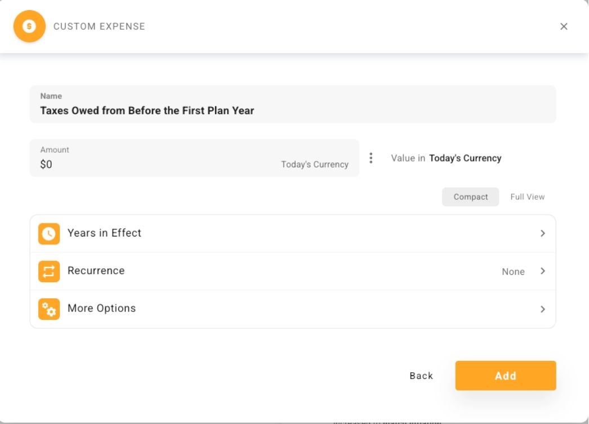Click the orange dollar Custom Expense icon
Screen dimensions: 589x424
29,26
